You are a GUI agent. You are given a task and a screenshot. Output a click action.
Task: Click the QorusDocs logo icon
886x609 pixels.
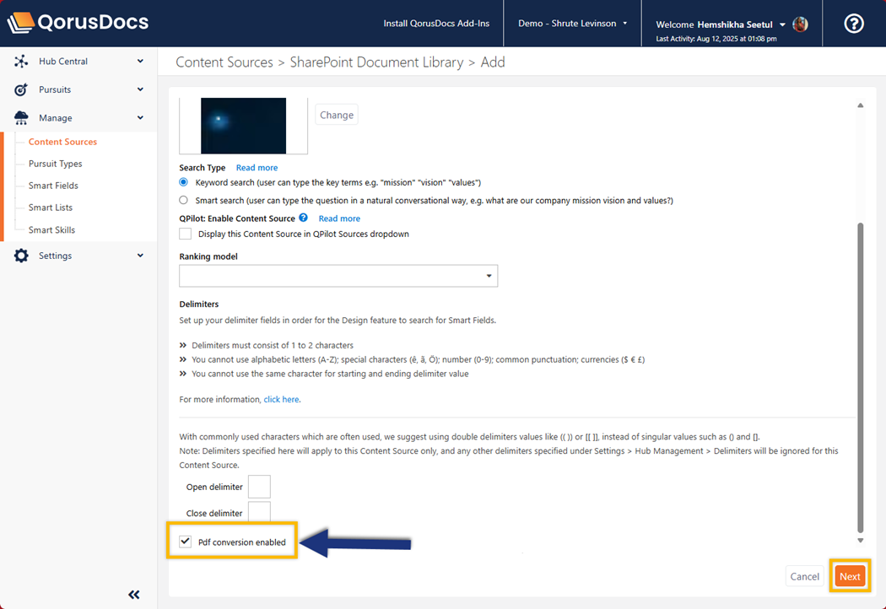[21, 23]
